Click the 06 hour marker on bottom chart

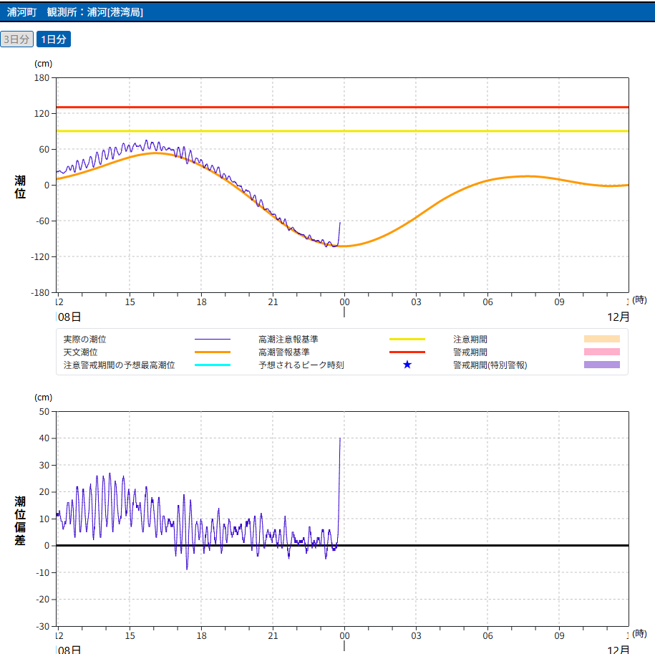coord(487,635)
